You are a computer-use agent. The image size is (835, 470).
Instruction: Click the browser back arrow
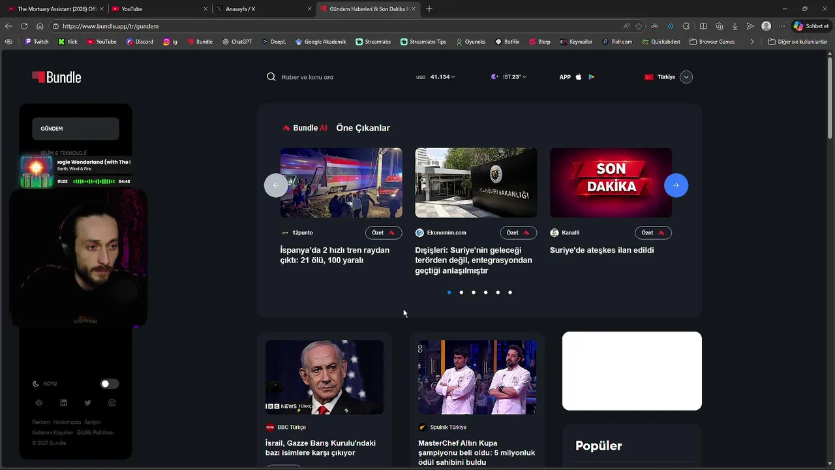pos(8,26)
